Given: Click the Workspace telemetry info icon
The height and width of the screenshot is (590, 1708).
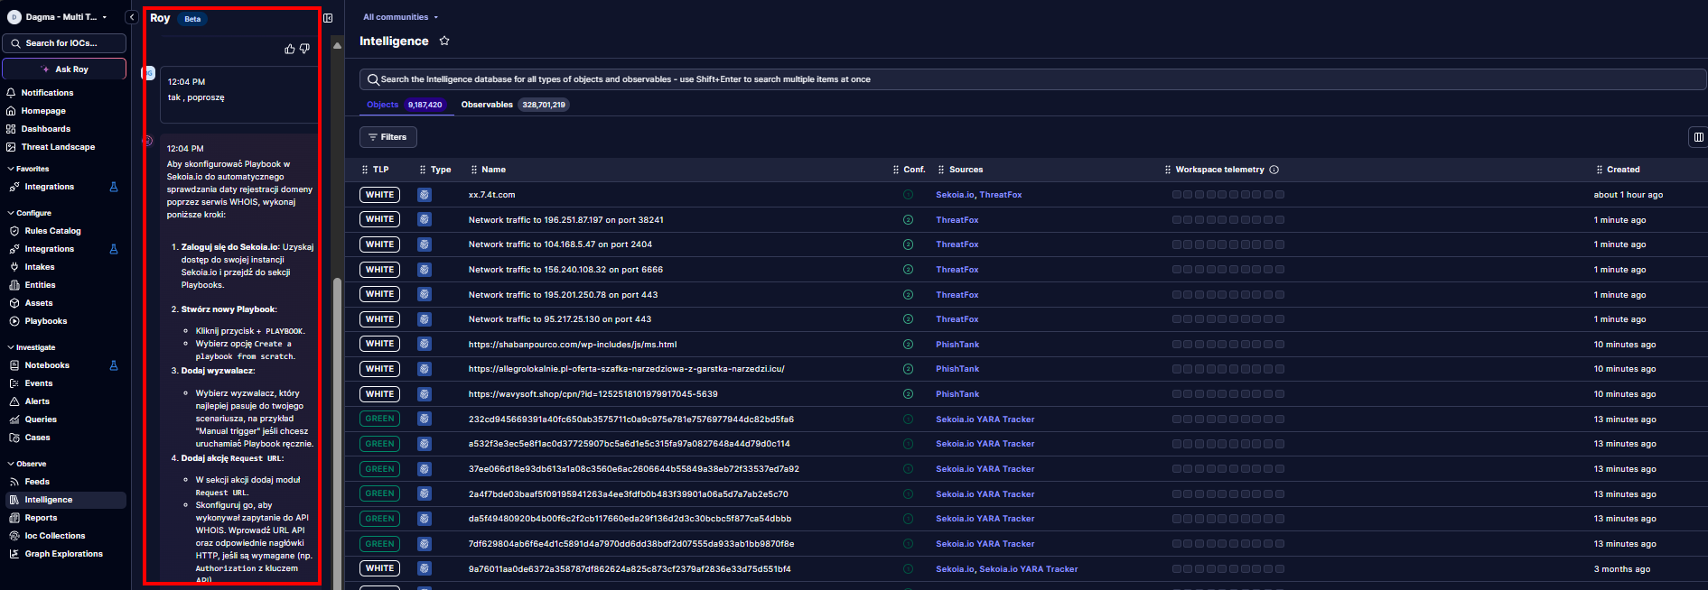Looking at the screenshot, I should (x=1274, y=170).
